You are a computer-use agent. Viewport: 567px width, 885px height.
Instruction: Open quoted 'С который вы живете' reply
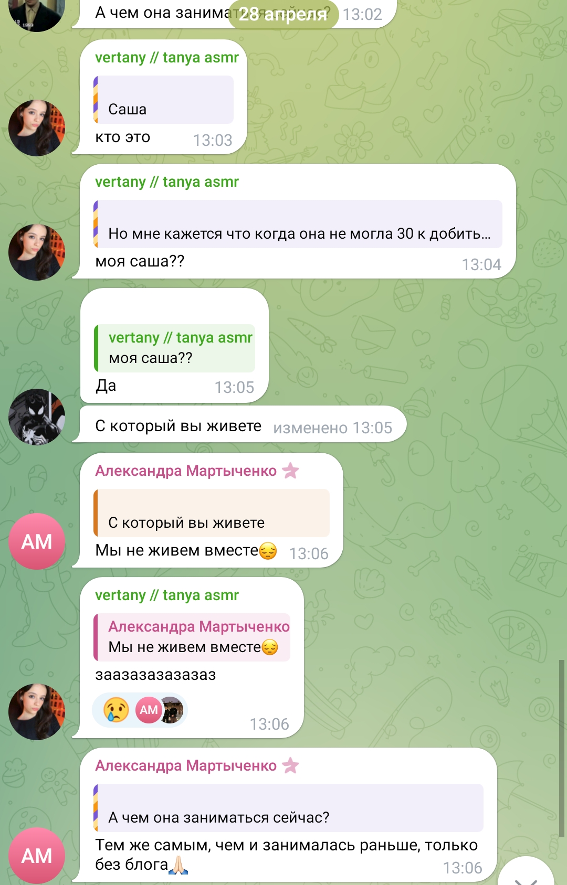[212, 513]
